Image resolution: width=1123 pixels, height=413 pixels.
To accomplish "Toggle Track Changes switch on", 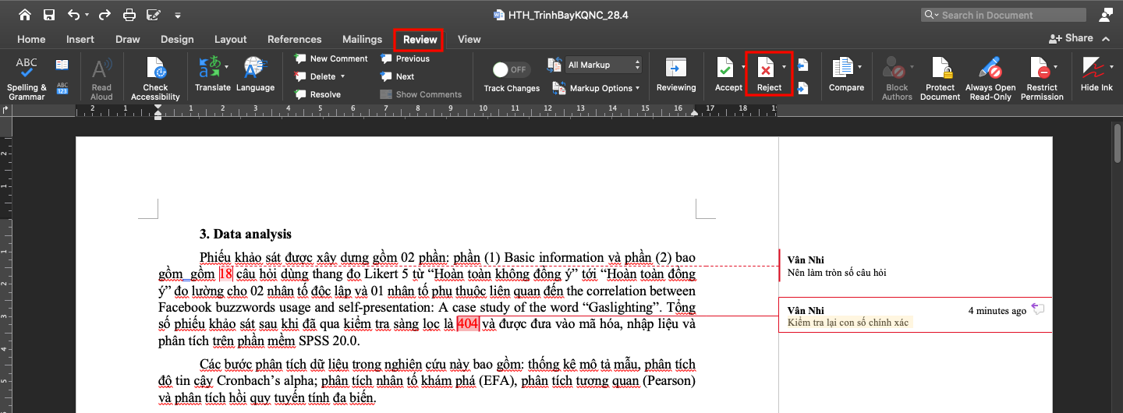I will click(512, 69).
